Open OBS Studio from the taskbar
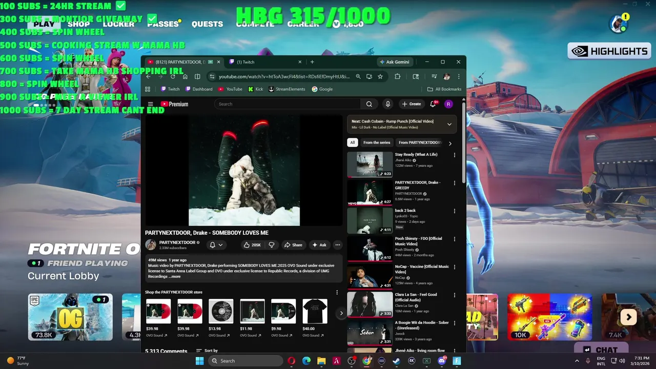Image resolution: width=656 pixels, height=369 pixels. tap(352, 361)
